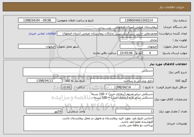Image resolution: width=194 pixels, height=137 pixels.
Task: Click the label توضیحات خریدار
Action: click(177, 123)
